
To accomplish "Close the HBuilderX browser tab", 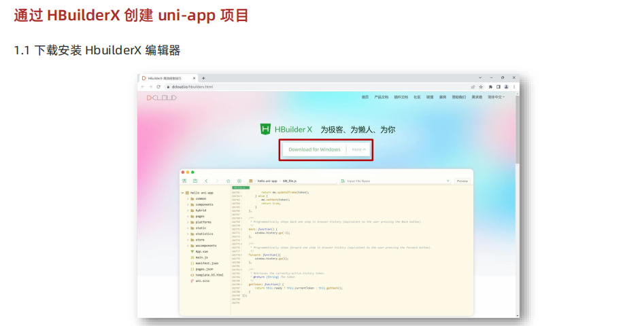I will tap(194, 78).
